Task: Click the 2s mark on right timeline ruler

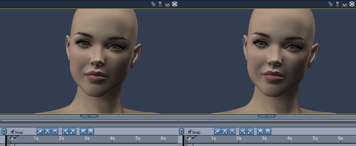Action: coord(239,138)
